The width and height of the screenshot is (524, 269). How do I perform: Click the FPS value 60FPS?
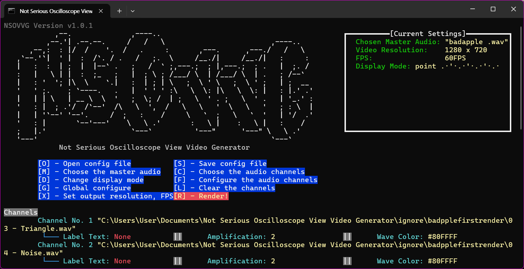tap(455, 58)
